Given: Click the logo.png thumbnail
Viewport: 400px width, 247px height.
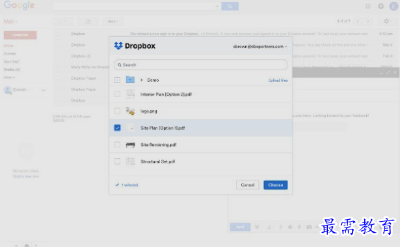Looking at the screenshot, I should 130,111.
